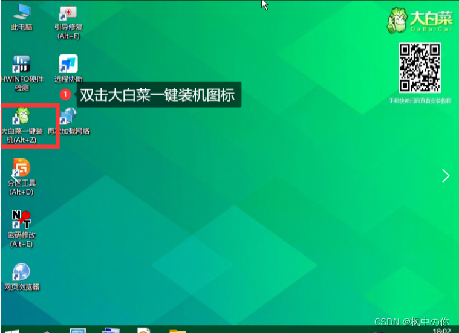
Task: Go to previous slide with left chevron
Action: 14,176
